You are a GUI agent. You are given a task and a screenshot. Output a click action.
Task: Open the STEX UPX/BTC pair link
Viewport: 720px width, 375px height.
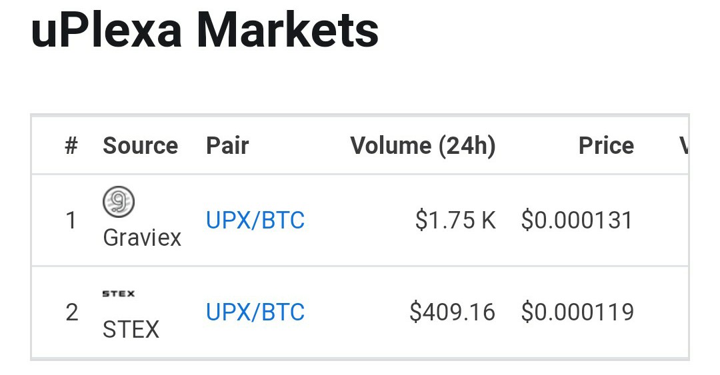tap(255, 312)
